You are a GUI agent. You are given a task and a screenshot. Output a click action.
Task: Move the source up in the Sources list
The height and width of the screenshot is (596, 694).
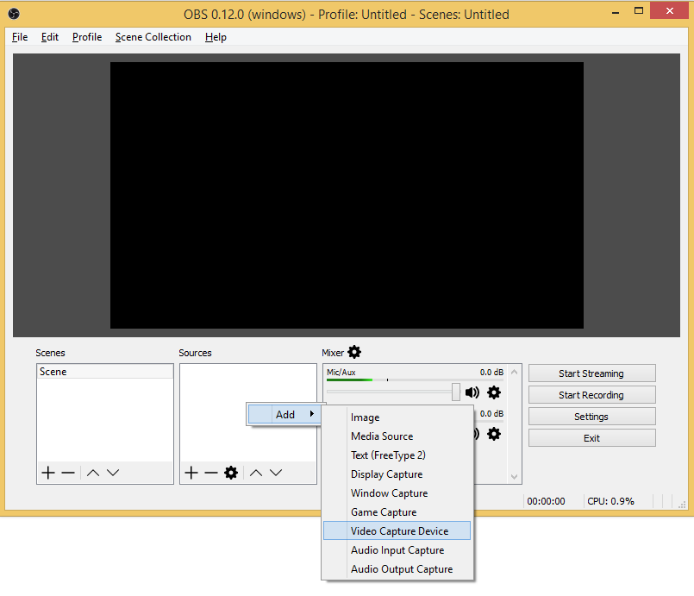coord(256,473)
